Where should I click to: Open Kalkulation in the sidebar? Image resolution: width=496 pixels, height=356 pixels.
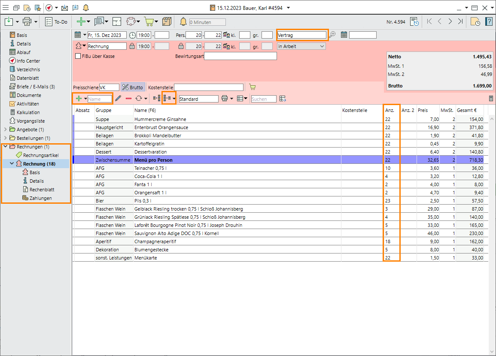pyautogui.click(x=28, y=112)
